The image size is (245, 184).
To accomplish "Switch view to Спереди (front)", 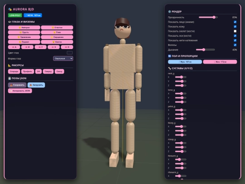I will (14, 71).
